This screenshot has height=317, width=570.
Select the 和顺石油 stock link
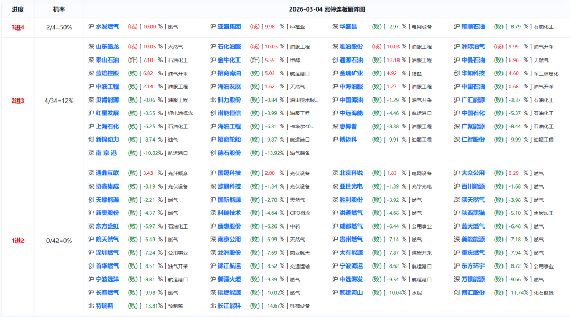(473, 27)
